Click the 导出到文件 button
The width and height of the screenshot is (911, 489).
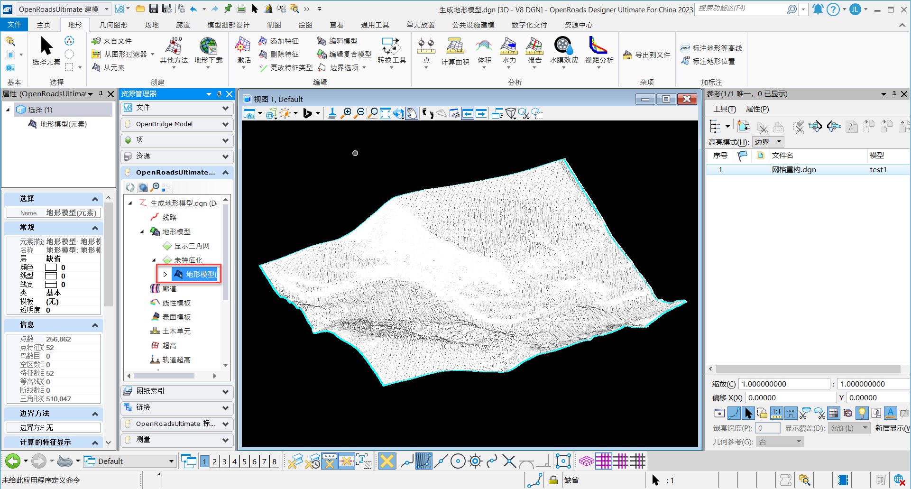tap(647, 55)
